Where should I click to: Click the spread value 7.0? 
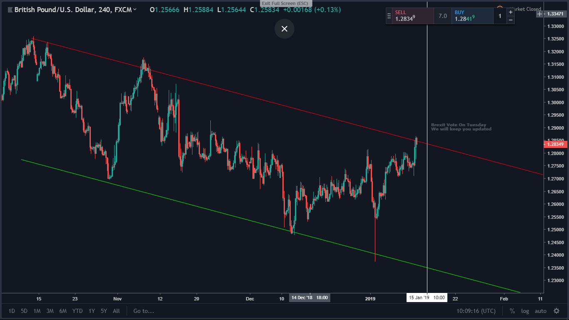[443, 16]
